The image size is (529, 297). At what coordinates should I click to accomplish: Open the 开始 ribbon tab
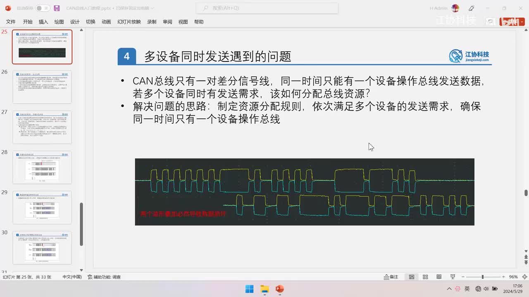[28, 22]
